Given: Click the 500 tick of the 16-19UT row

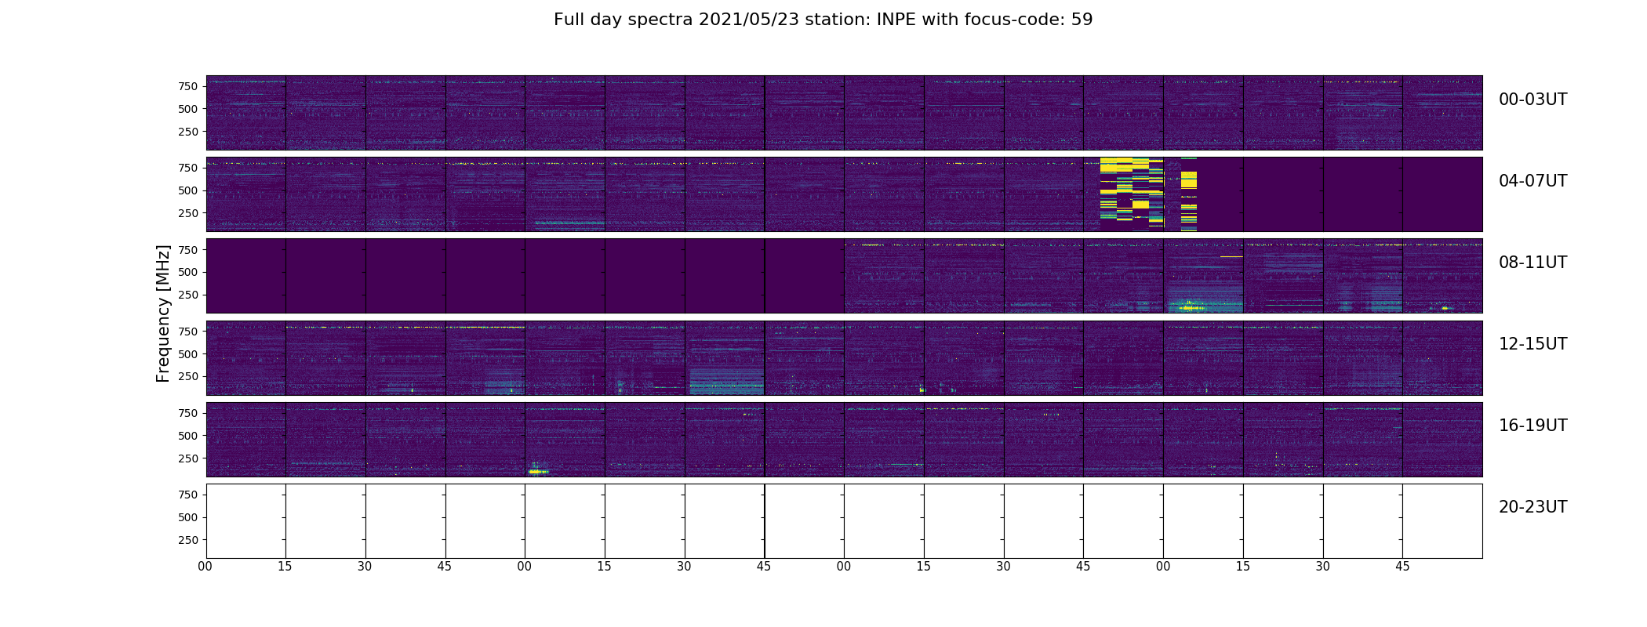Looking at the screenshot, I should (x=188, y=436).
